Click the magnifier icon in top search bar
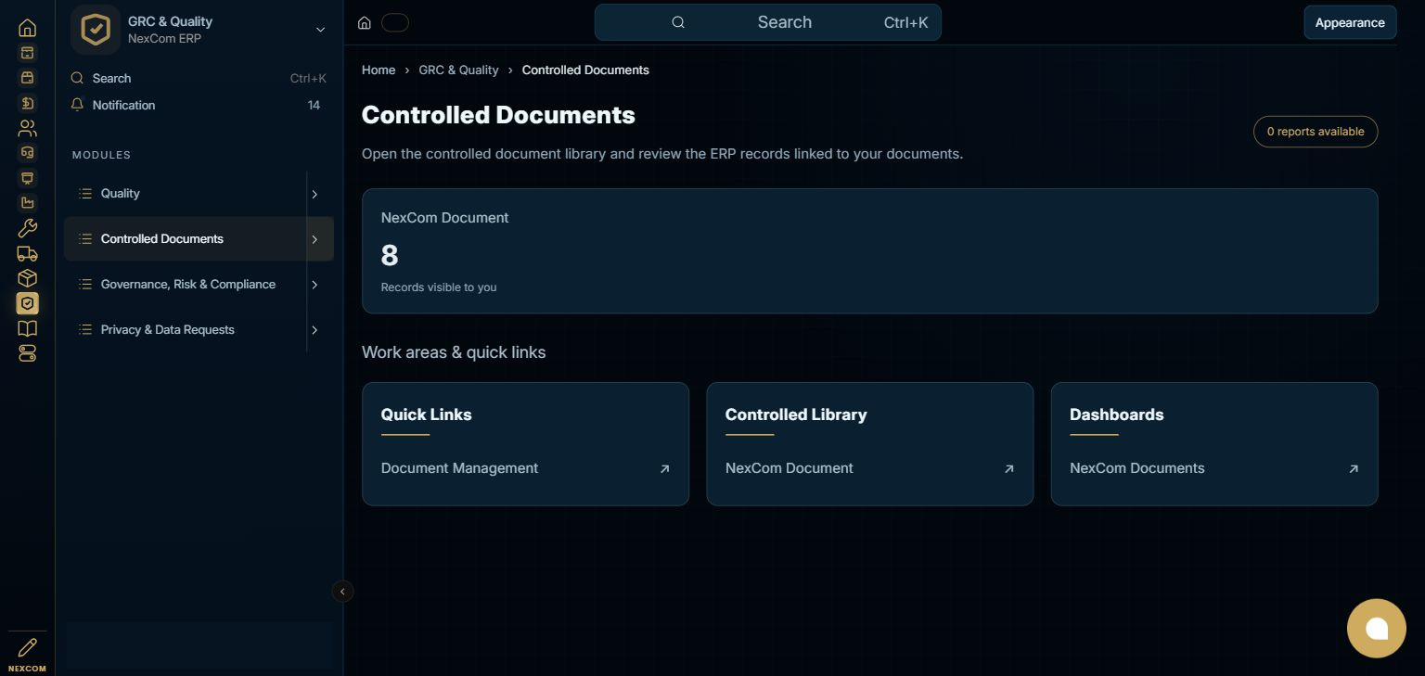 pyautogui.click(x=678, y=22)
